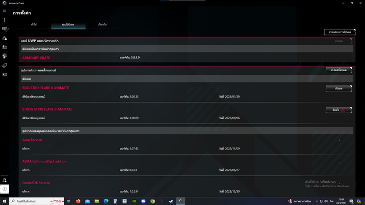Open the Featured deals tag icon

(x=5, y=66)
